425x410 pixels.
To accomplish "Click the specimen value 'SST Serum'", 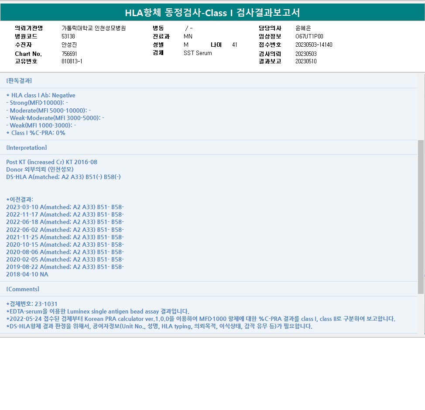I will coord(198,53).
